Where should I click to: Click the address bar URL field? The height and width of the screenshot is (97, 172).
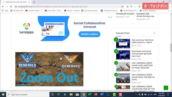(68, 6)
